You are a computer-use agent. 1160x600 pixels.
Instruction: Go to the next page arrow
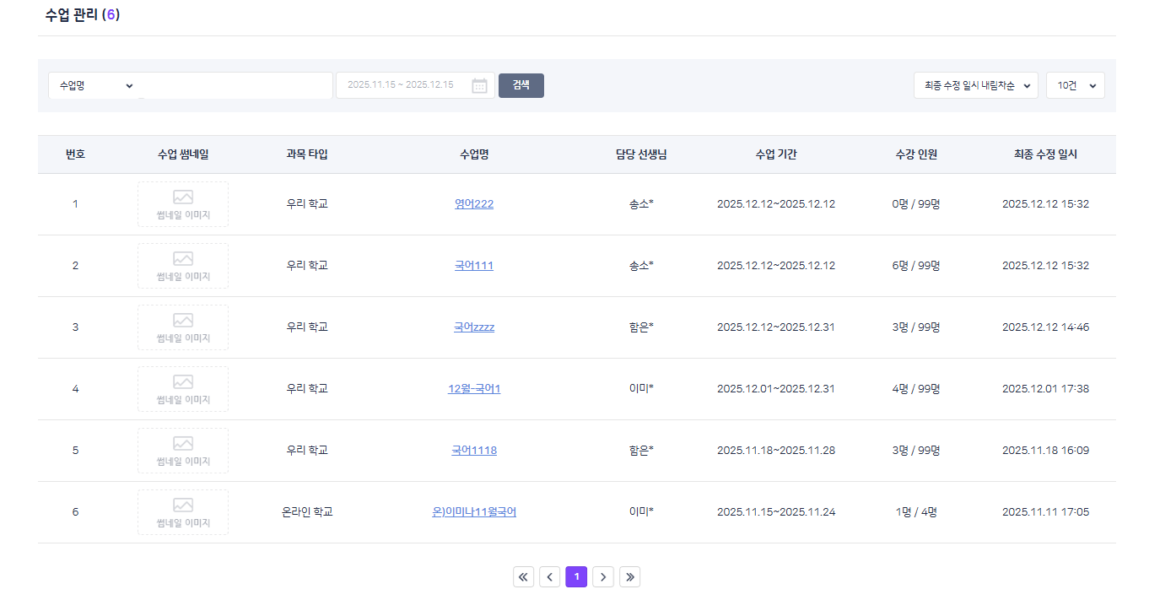(603, 577)
